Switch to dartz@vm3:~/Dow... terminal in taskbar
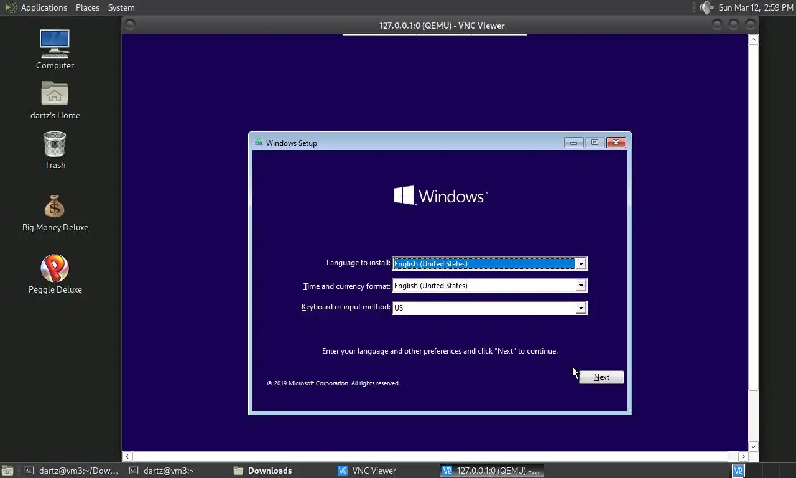796x478 pixels. point(72,471)
